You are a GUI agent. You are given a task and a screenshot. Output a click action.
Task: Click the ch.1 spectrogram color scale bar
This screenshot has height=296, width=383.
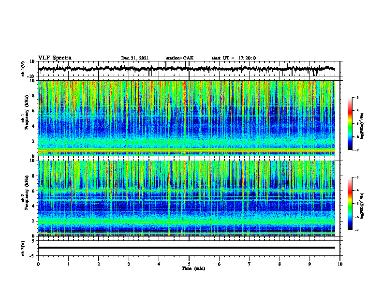click(350, 124)
